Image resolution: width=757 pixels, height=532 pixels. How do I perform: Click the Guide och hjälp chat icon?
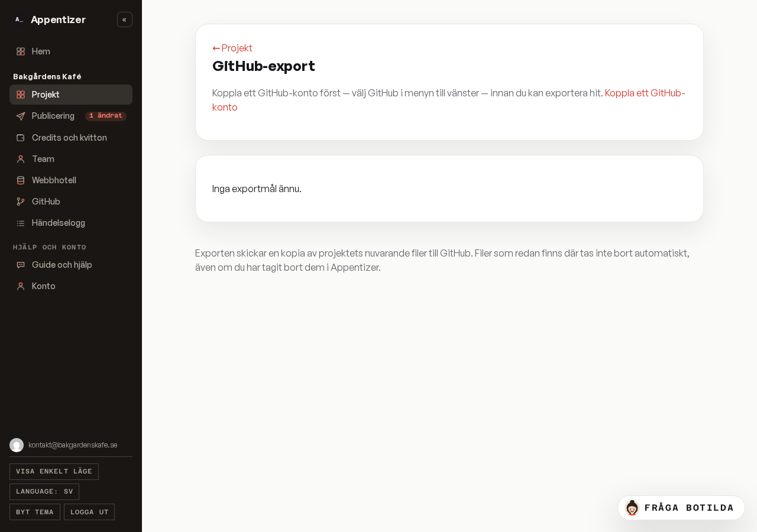pyautogui.click(x=21, y=265)
